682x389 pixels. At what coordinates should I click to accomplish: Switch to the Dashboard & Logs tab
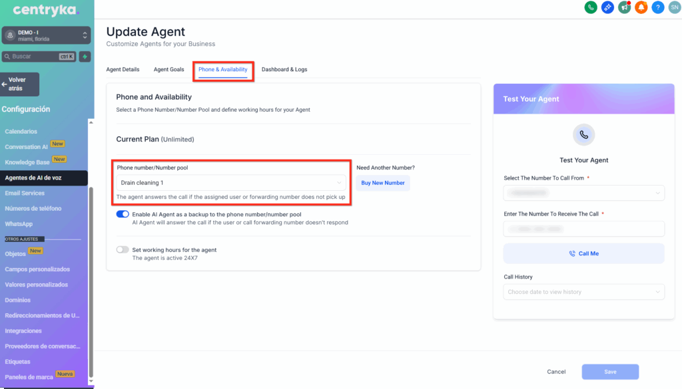(x=284, y=69)
